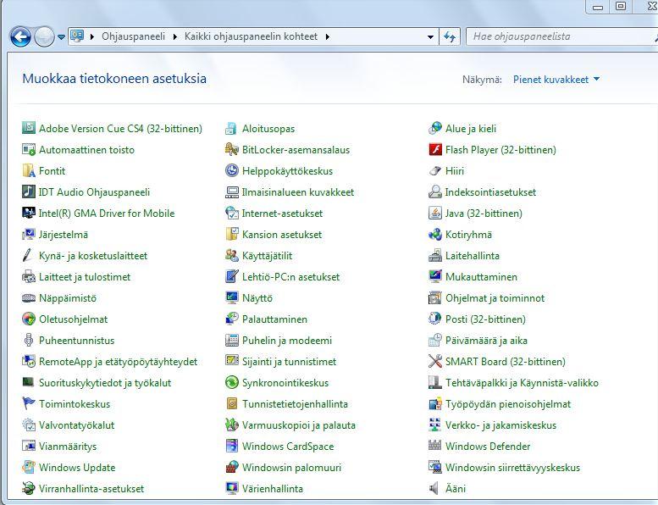Click the Kotiryhmä icon
This screenshot has height=505, width=658.
(435, 234)
